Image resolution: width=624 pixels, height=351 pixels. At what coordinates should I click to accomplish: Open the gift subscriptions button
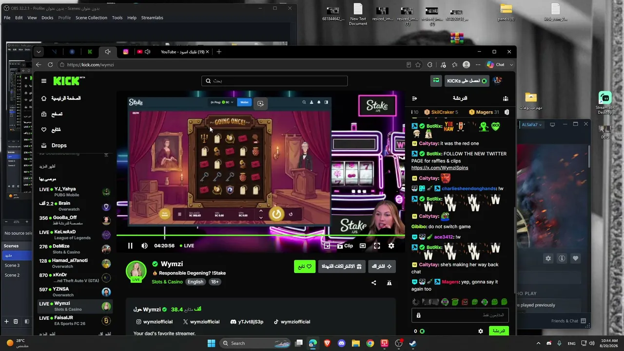pyautogui.click(x=341, y=267)
